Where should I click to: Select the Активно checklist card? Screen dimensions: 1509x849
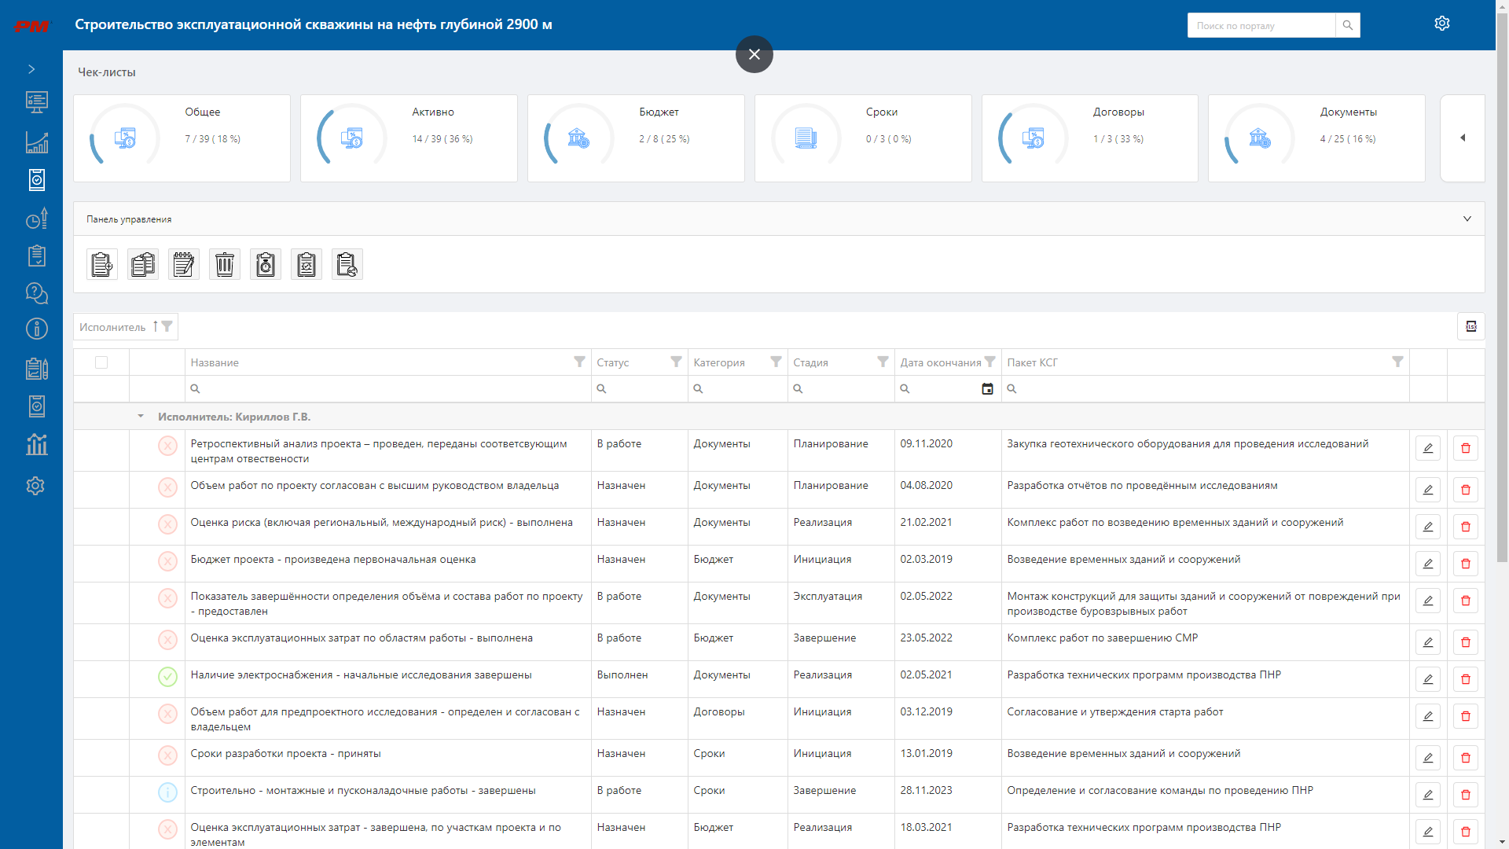point(409,138)
